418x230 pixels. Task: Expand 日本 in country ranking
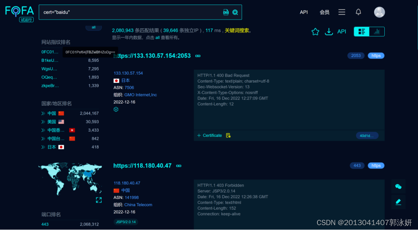(43, 147)
